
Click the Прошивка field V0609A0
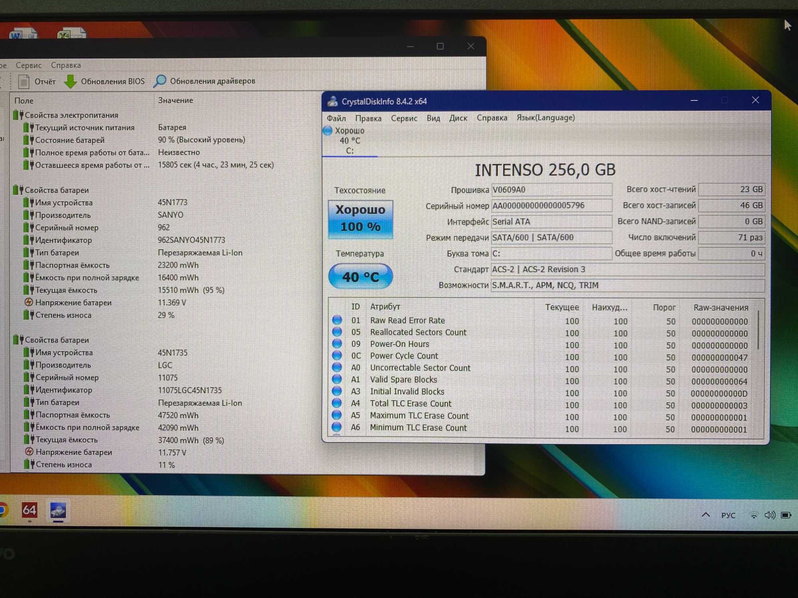551,190
